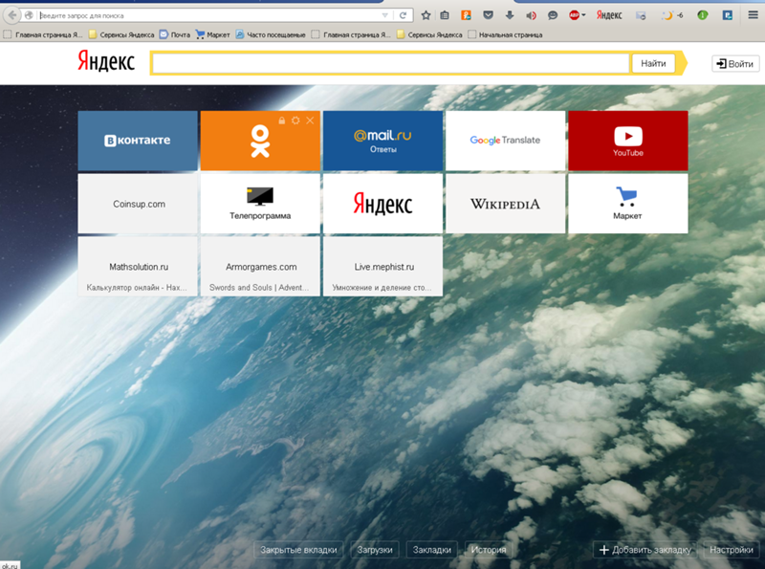The image size is (765, 569).
Task: Click the Adblock Plus ABP icon
Action: [x=574, y=15]
